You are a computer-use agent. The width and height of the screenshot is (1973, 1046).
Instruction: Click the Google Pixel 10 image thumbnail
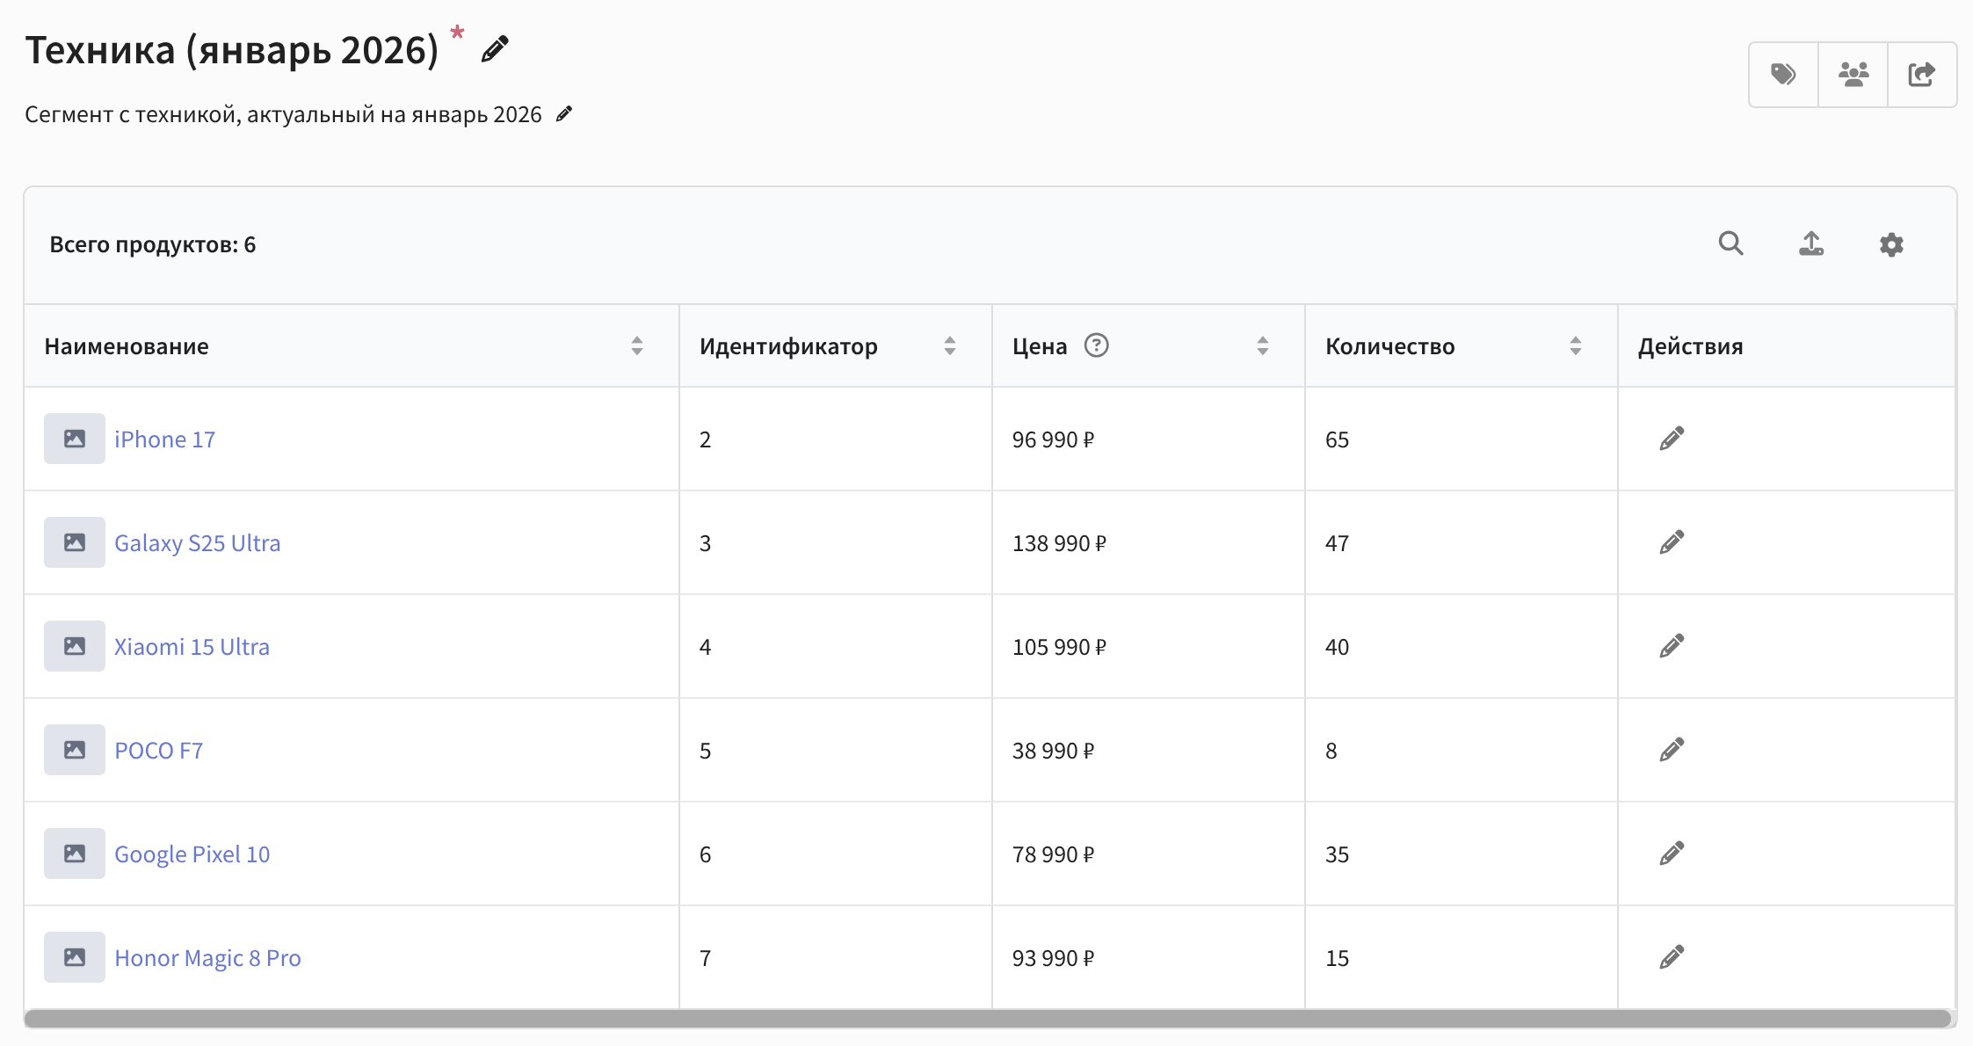pos(75,854)
